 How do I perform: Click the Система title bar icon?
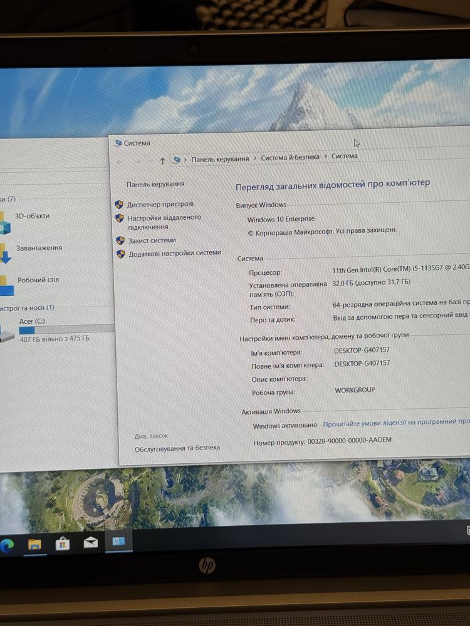pos(118,143)
